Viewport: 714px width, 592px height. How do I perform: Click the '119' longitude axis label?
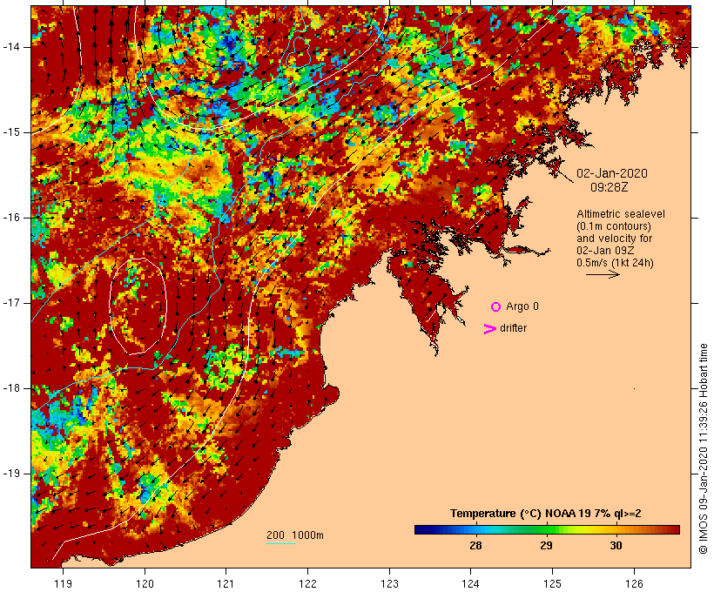63,583
